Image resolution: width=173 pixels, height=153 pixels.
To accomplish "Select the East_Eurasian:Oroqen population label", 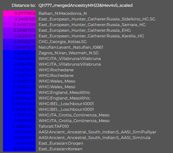I will [x=61, y=143].
